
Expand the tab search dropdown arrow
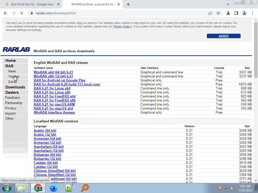click(228, 5)
